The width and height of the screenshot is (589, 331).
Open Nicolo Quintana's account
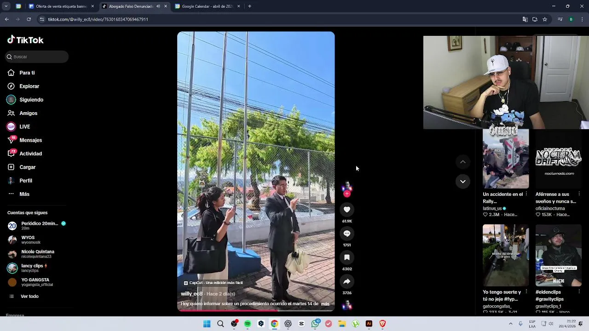31,254
